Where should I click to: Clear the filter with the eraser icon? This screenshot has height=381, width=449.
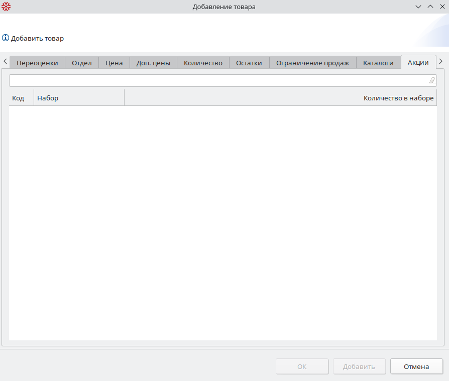(432, 80)
